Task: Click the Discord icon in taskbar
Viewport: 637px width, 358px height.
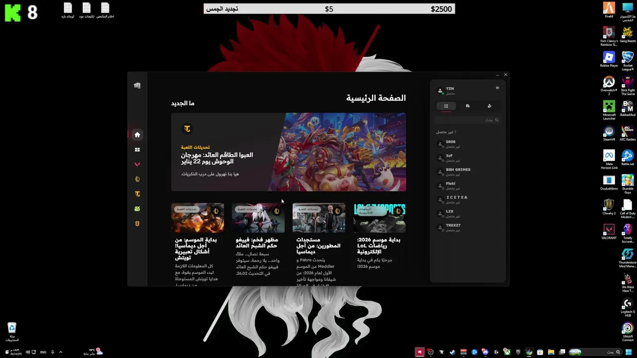Action: tap(485, 352)
